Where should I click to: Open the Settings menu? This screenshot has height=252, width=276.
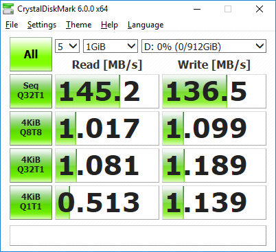(42, 25)
